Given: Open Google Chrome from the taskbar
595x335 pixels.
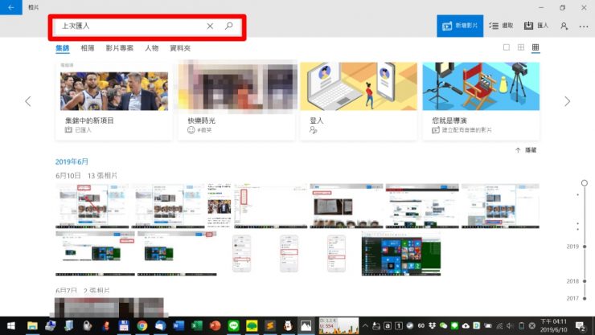Looking at the screenshot, I should point(142,325).
